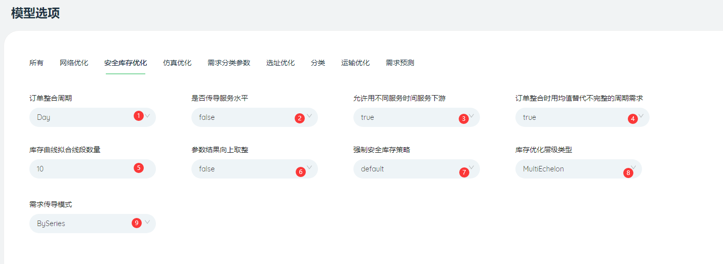Viewport: 723px width, 264px height.
Task: Expand the 强制安全库存策略 dropdown showing default
Action: pyautogui.click(x=417, y=169)
